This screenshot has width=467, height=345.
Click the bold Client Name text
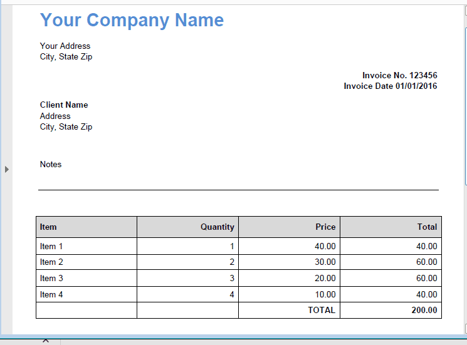click(64, 105)
